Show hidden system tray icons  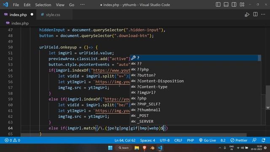[220, 148]
